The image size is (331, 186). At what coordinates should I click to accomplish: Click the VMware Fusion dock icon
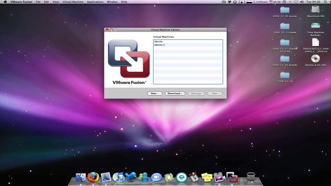[x=232, y=177]
